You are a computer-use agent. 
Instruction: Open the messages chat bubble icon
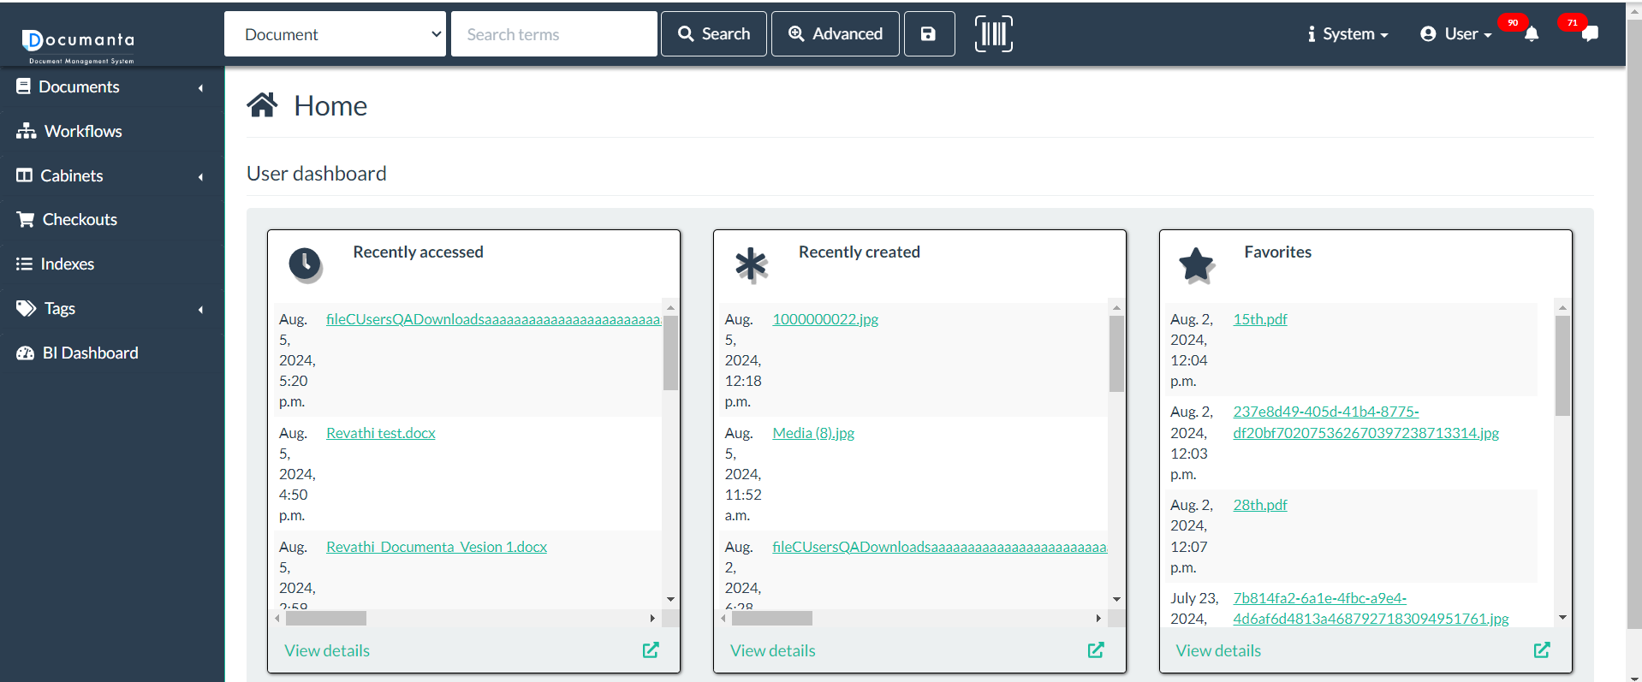point(1590,34)
